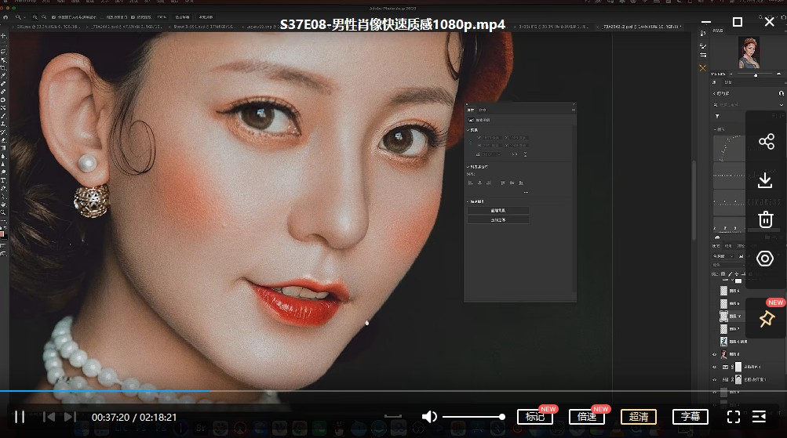Collapse the 对齐并分布 align section
787x438 pixels.
point(468,167)
